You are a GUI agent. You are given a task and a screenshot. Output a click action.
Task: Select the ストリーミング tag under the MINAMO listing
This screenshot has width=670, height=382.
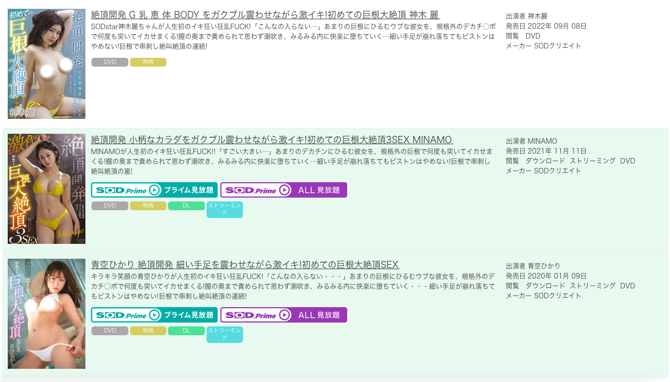pyautogui.click(x=225, y=210)
